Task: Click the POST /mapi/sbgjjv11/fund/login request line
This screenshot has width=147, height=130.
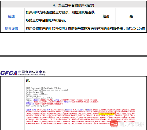Action: point(43,88)
